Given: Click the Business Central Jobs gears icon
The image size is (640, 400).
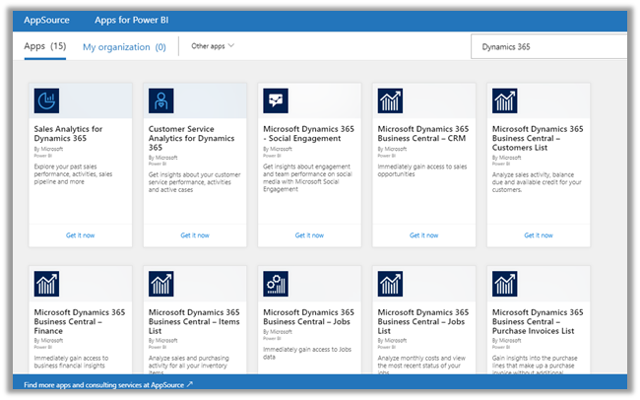Looking at the screenshot, I should click(276, 285).
